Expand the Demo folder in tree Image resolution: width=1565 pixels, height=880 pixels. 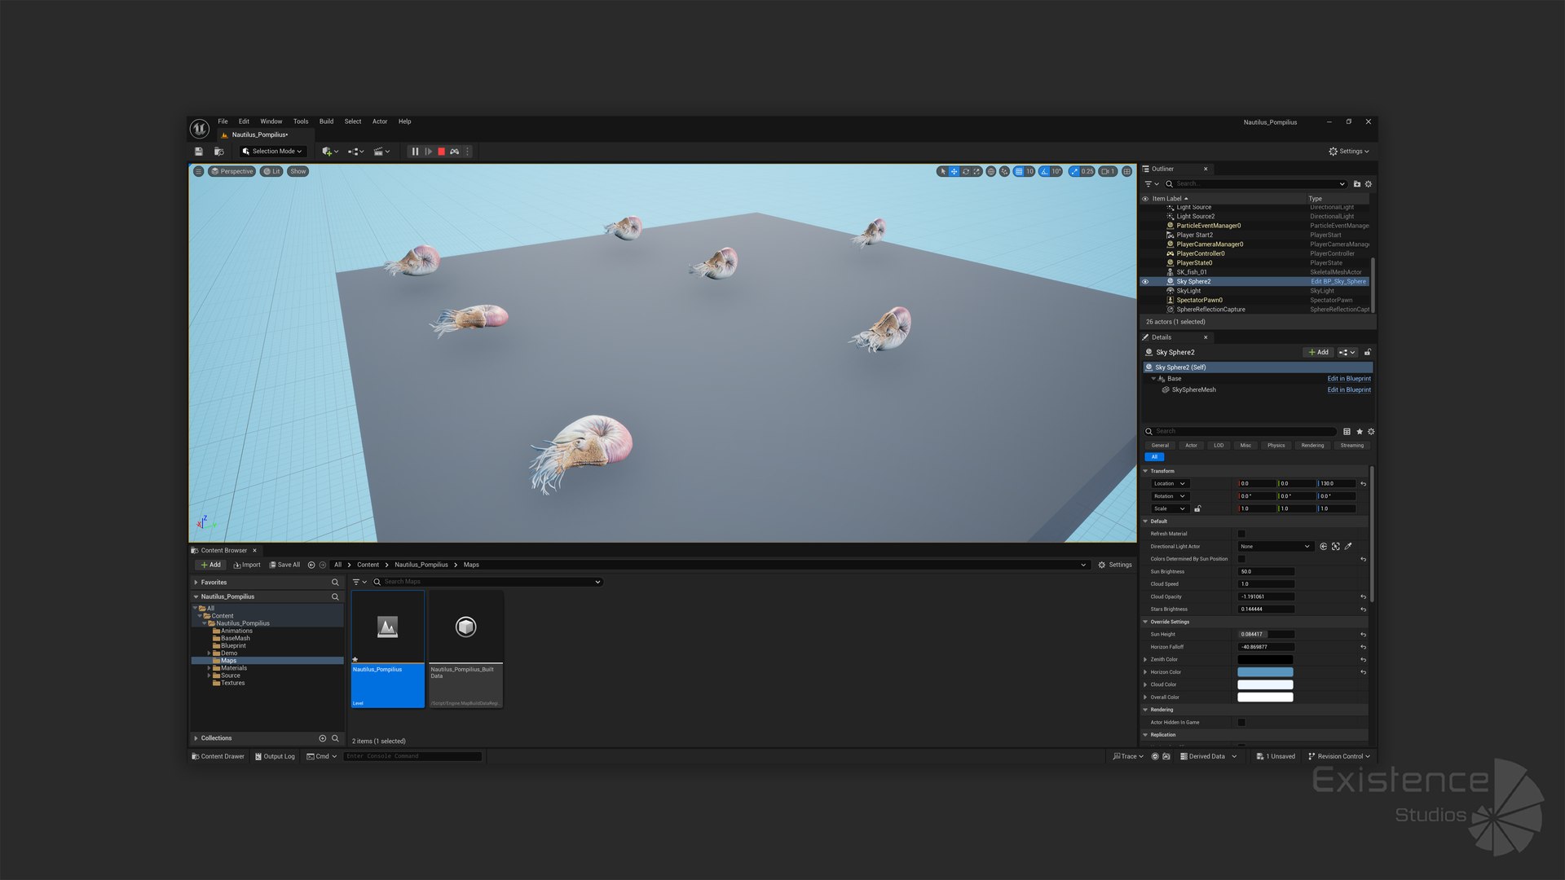209,653
